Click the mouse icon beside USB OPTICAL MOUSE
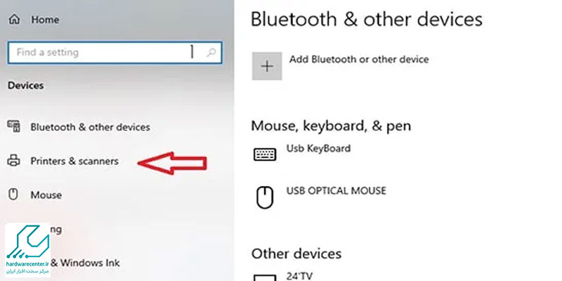 click(x=264, y=198)
